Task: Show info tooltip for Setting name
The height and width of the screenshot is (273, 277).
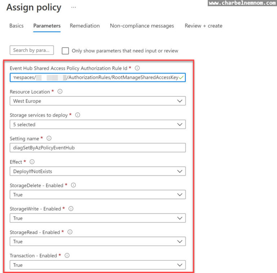Action: [x=49, y=138]
